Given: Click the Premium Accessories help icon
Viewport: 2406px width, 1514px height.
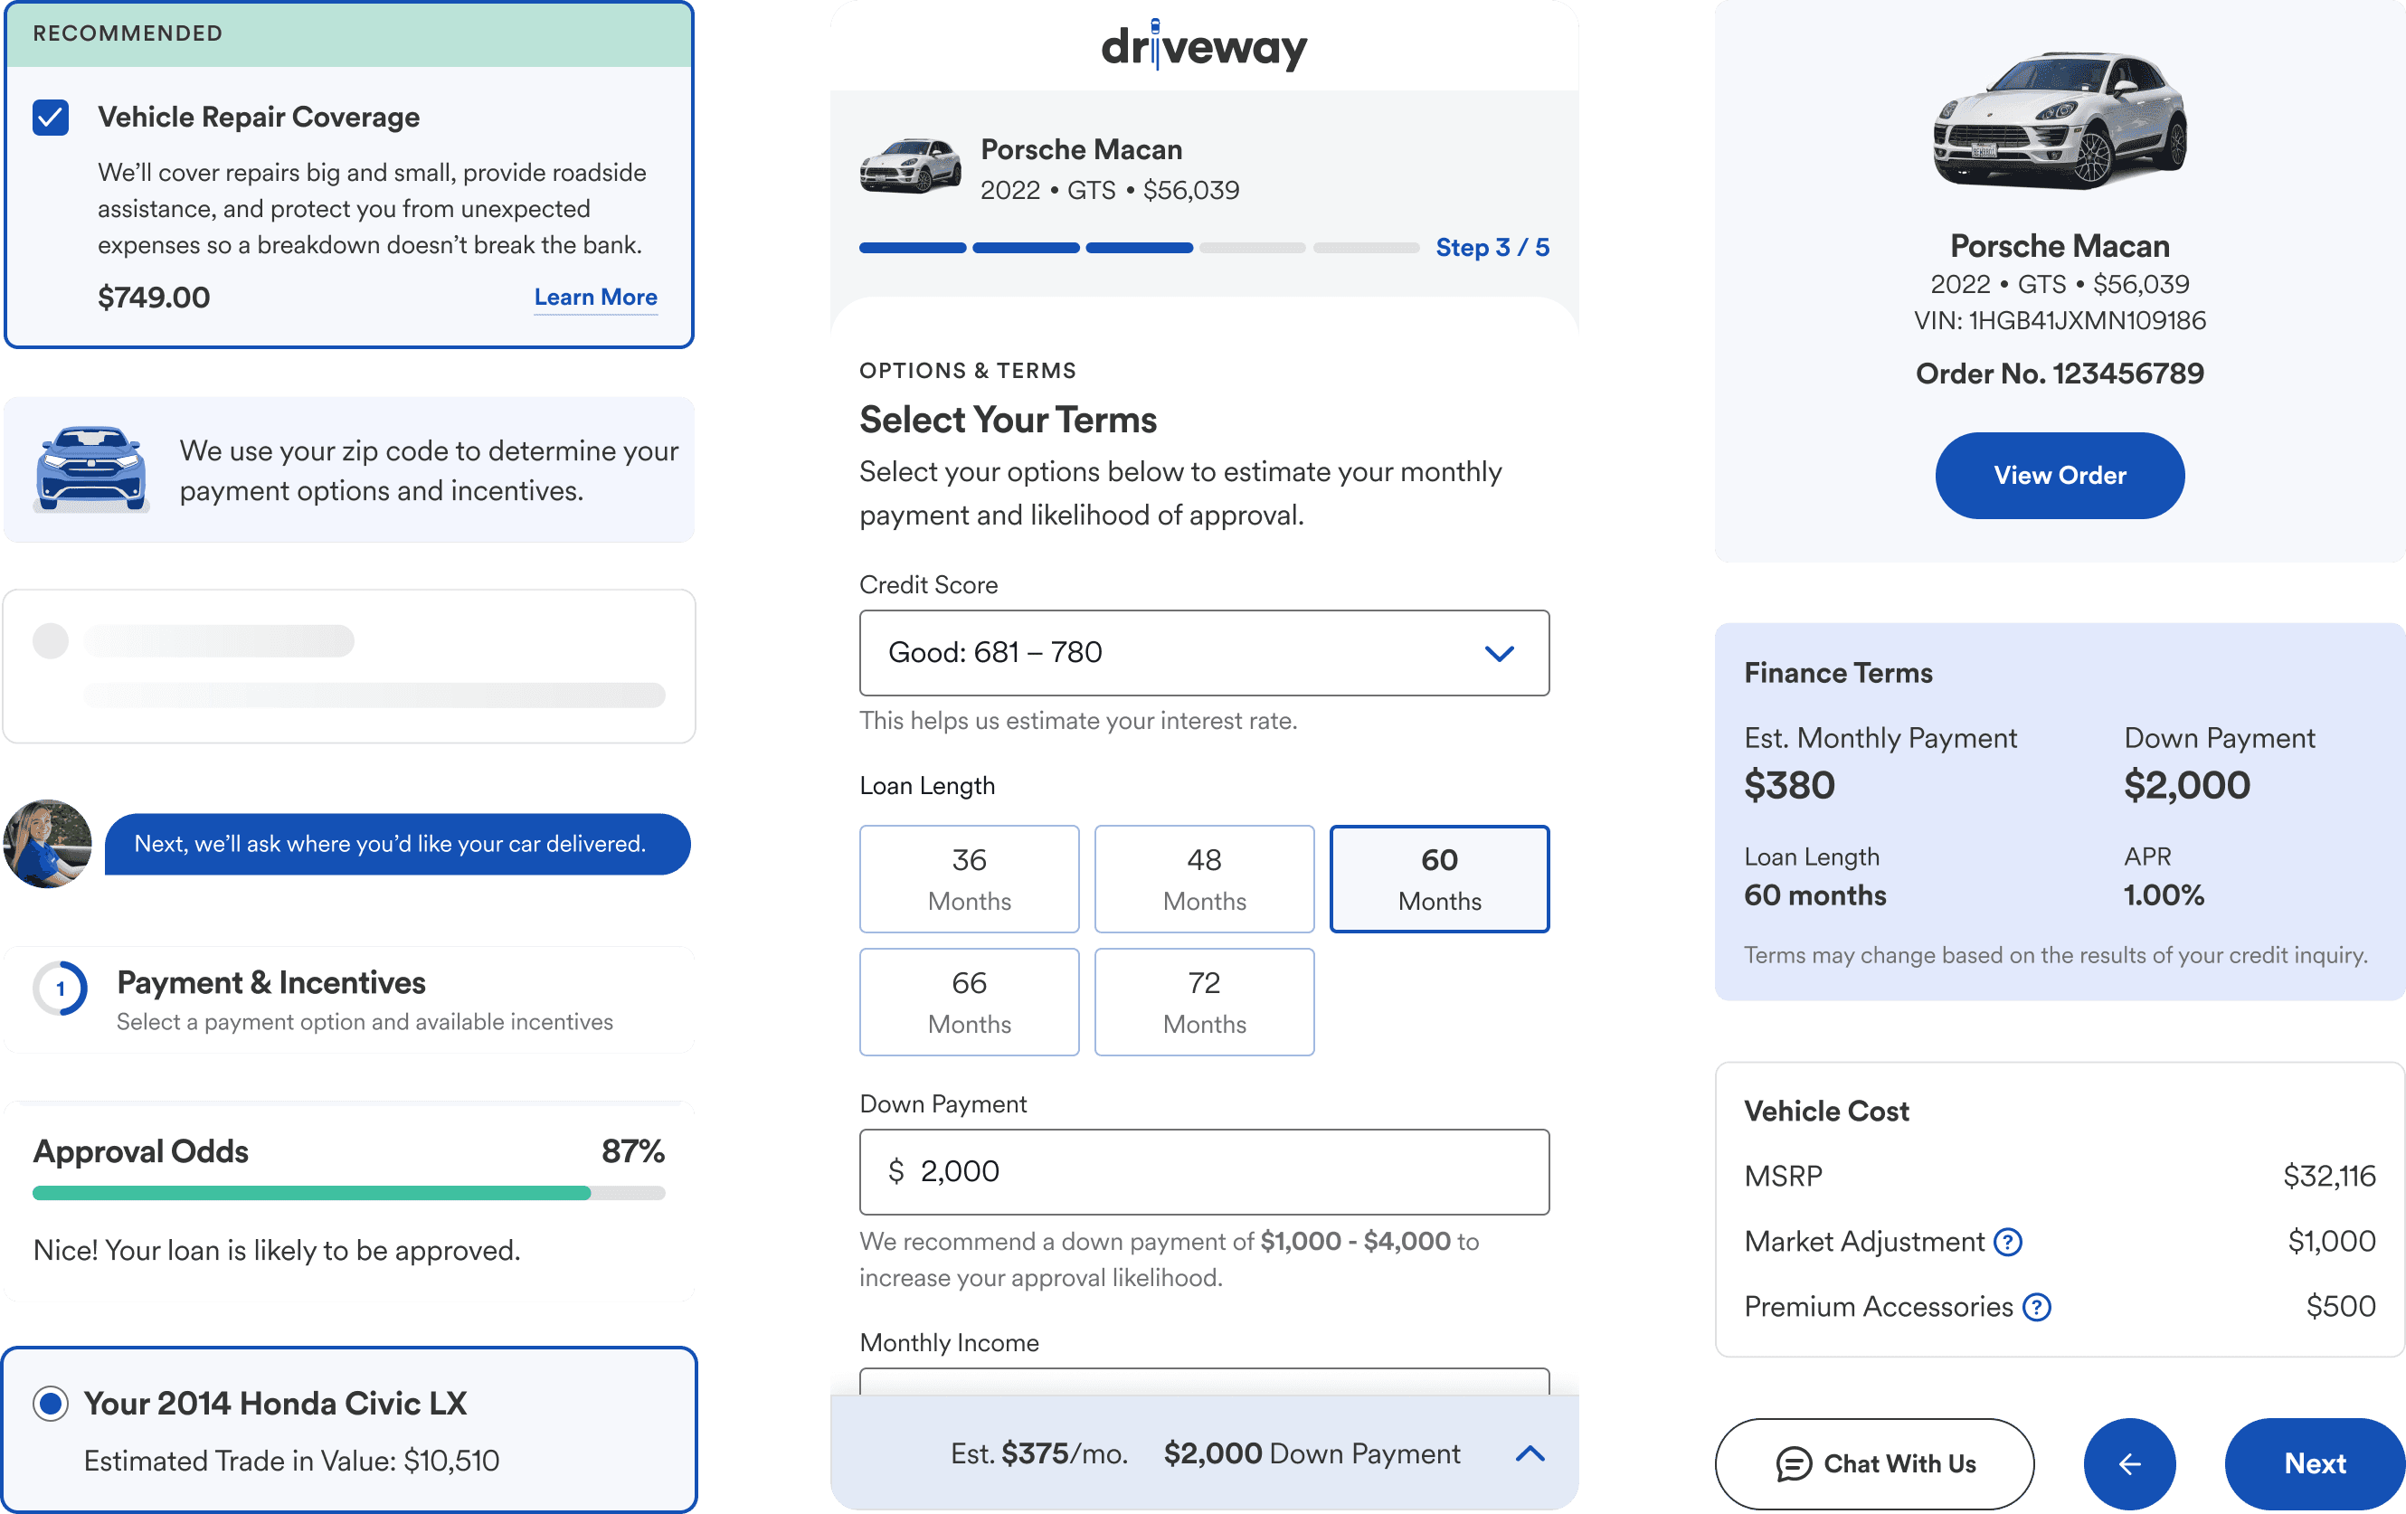Looking at the screenshot, I should [2035, 1306].
